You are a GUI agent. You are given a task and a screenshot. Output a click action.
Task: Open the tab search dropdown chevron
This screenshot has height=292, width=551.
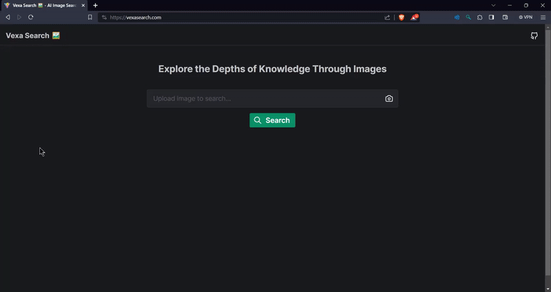point(493,5)
